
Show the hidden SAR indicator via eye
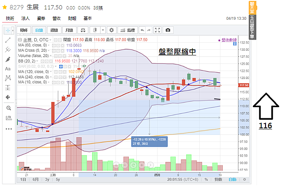coord(61,67)
